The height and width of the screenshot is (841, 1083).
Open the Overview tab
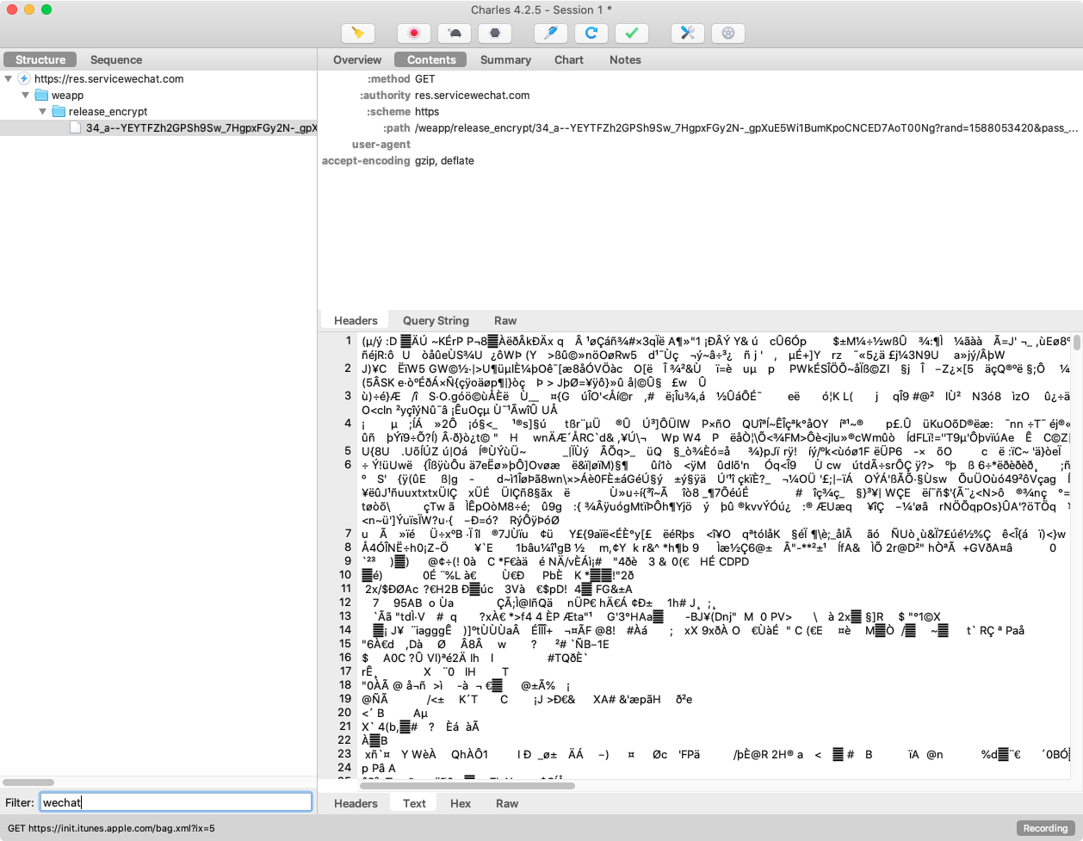(x=357, y=59)
